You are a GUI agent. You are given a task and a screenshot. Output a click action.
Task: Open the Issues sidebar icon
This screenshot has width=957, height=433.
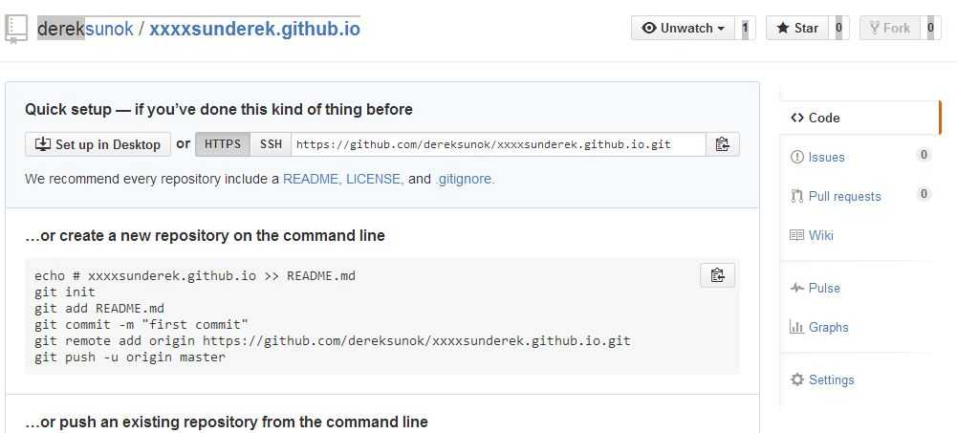pos(797,158)
